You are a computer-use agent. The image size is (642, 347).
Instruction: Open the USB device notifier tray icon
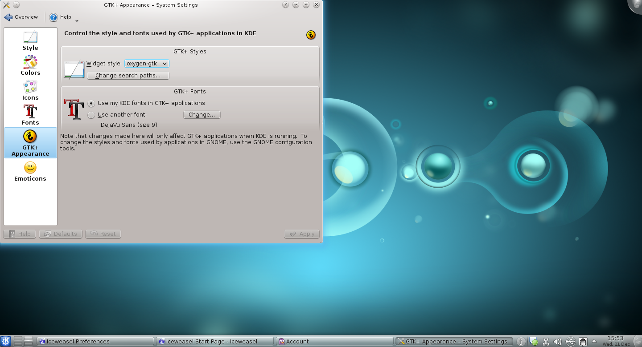[570, 342]
